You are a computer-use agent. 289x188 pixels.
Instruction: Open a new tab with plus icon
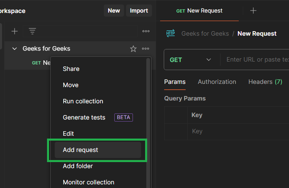[253, 11]
